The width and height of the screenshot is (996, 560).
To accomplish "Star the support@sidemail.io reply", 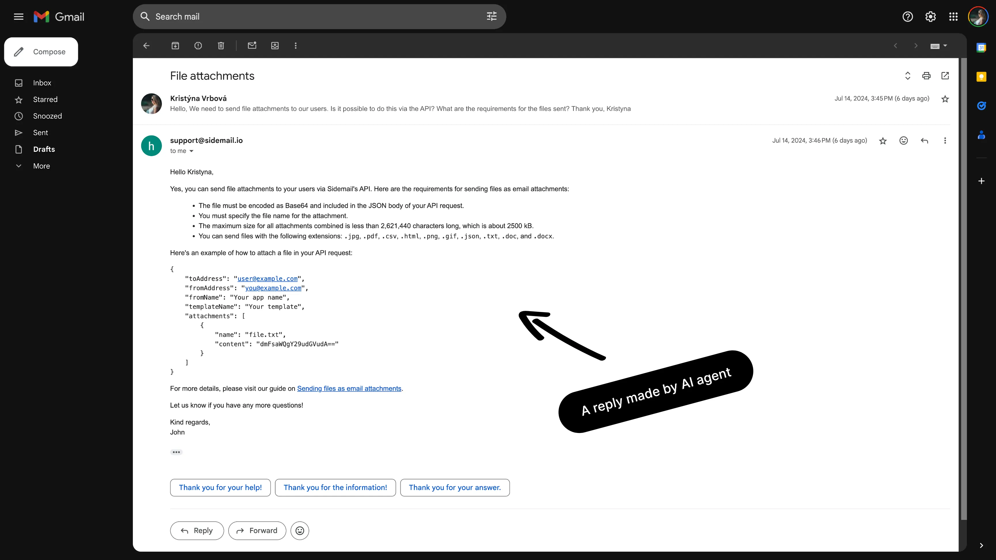I will pos(883,141).
